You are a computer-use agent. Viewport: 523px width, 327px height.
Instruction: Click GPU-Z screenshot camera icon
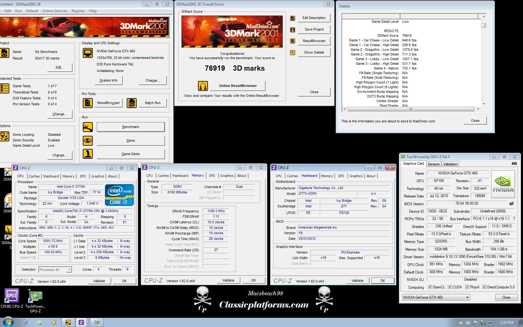(514, 163)
